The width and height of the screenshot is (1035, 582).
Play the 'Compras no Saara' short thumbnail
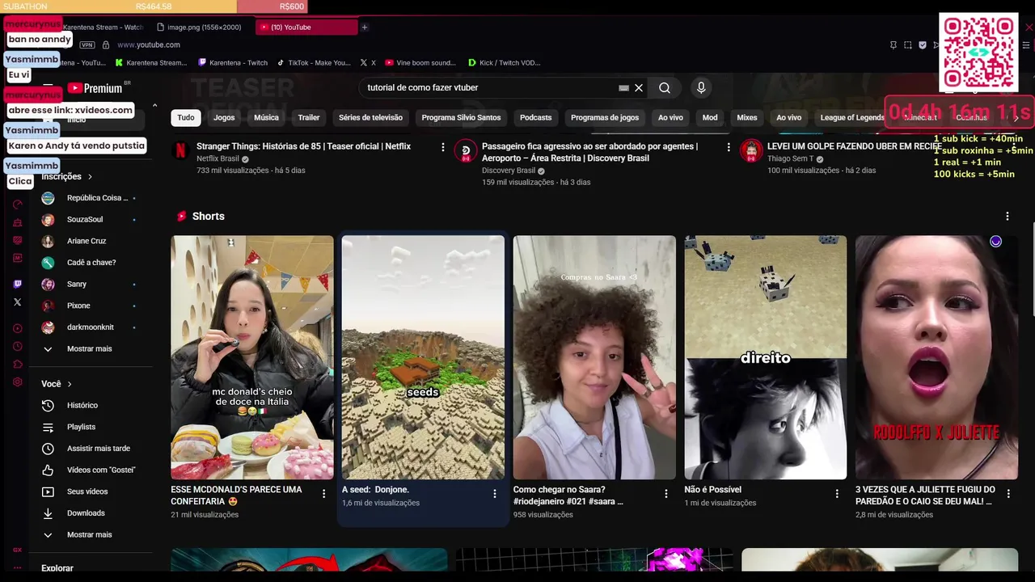[x=594, y=357]
